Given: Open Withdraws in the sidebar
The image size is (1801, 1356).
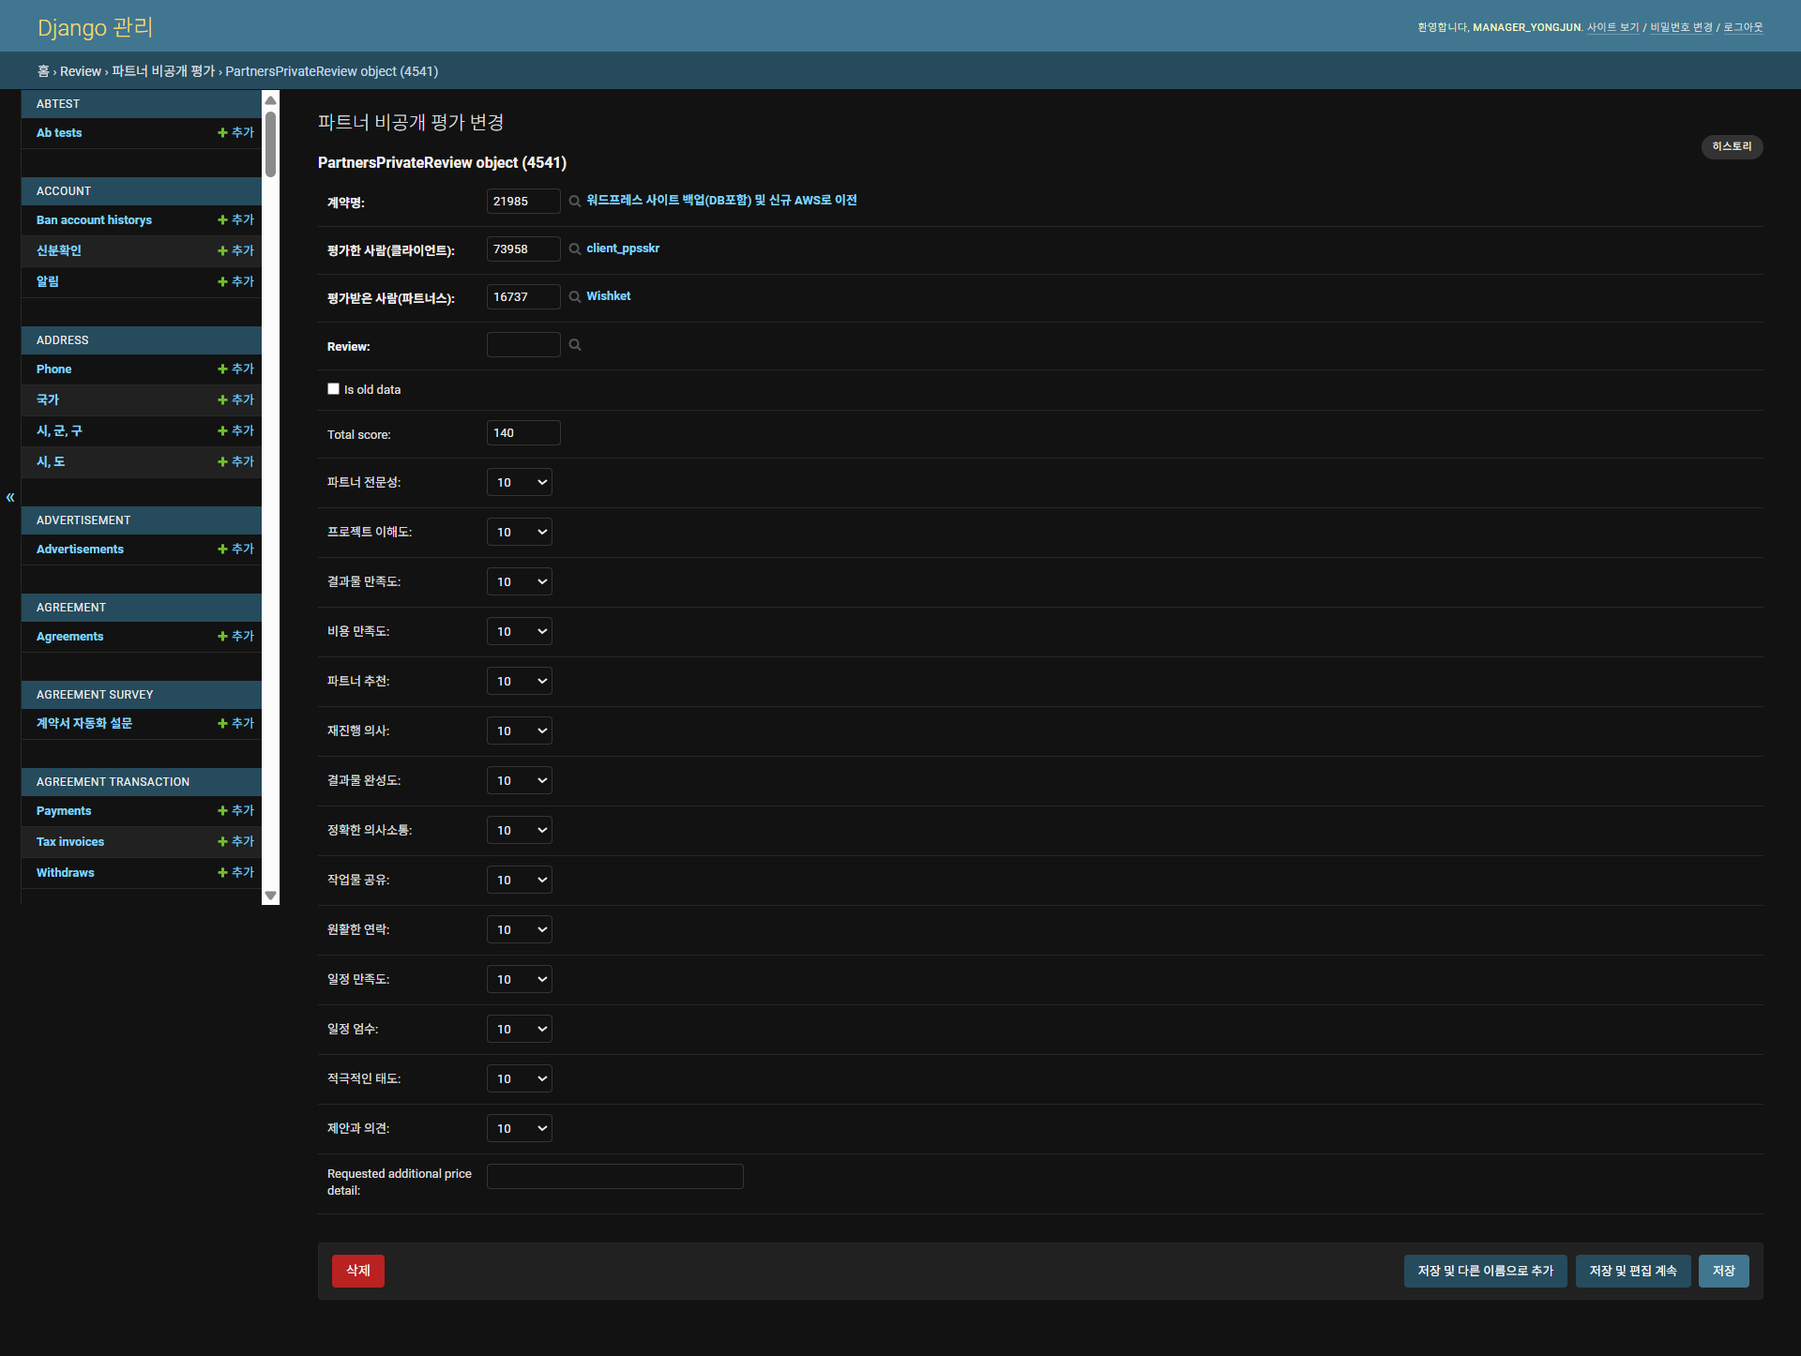Looking at the screenshot, I should [65, 873].
